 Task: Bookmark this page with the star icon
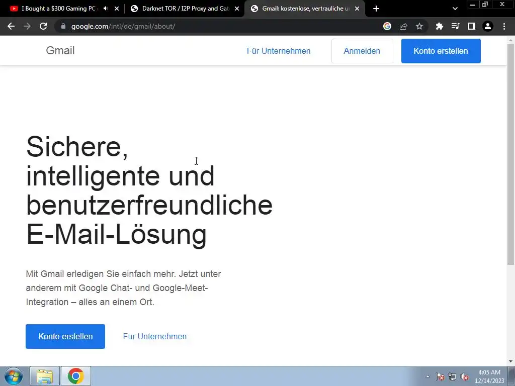click(x=419, y=26)
